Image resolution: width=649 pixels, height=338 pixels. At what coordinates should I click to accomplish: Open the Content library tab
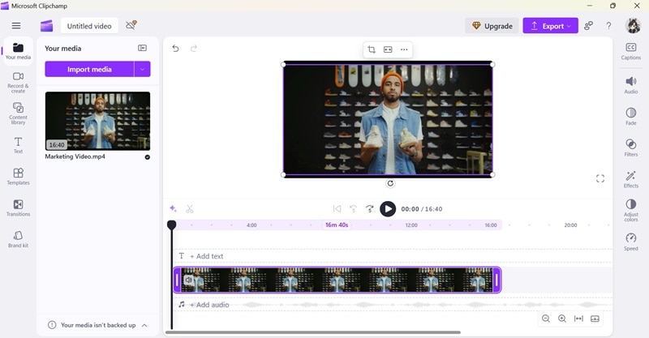click(x=18, y=113)
